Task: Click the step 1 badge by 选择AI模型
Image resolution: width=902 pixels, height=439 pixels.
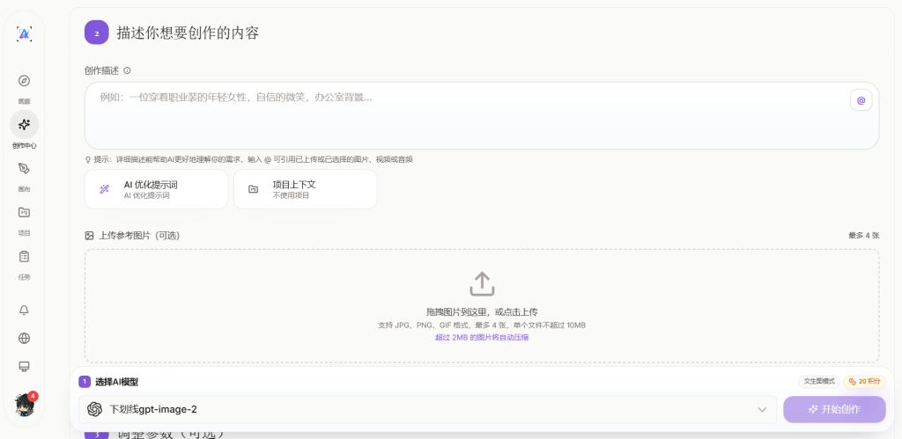Action: pos(85,382)
